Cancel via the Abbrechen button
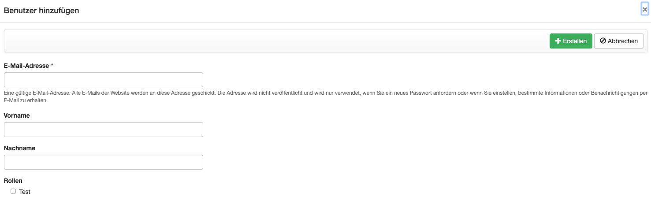Image resolution: width=651 pixels, height=208 pixels. pyautogui.click(x=618, y=41)
